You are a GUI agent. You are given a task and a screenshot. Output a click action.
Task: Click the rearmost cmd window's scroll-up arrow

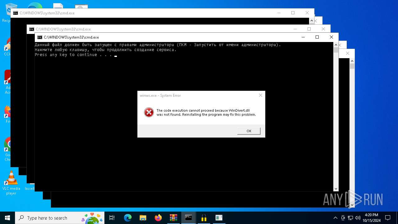312,21
